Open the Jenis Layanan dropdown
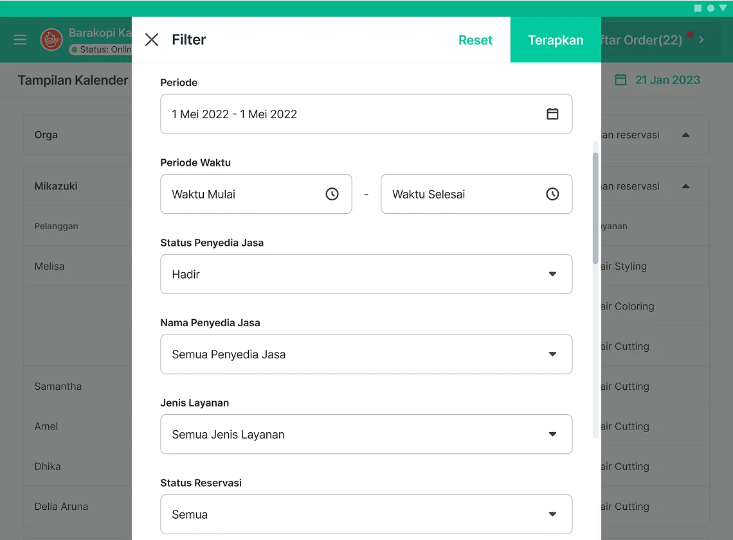 click(x=366, y=435)
